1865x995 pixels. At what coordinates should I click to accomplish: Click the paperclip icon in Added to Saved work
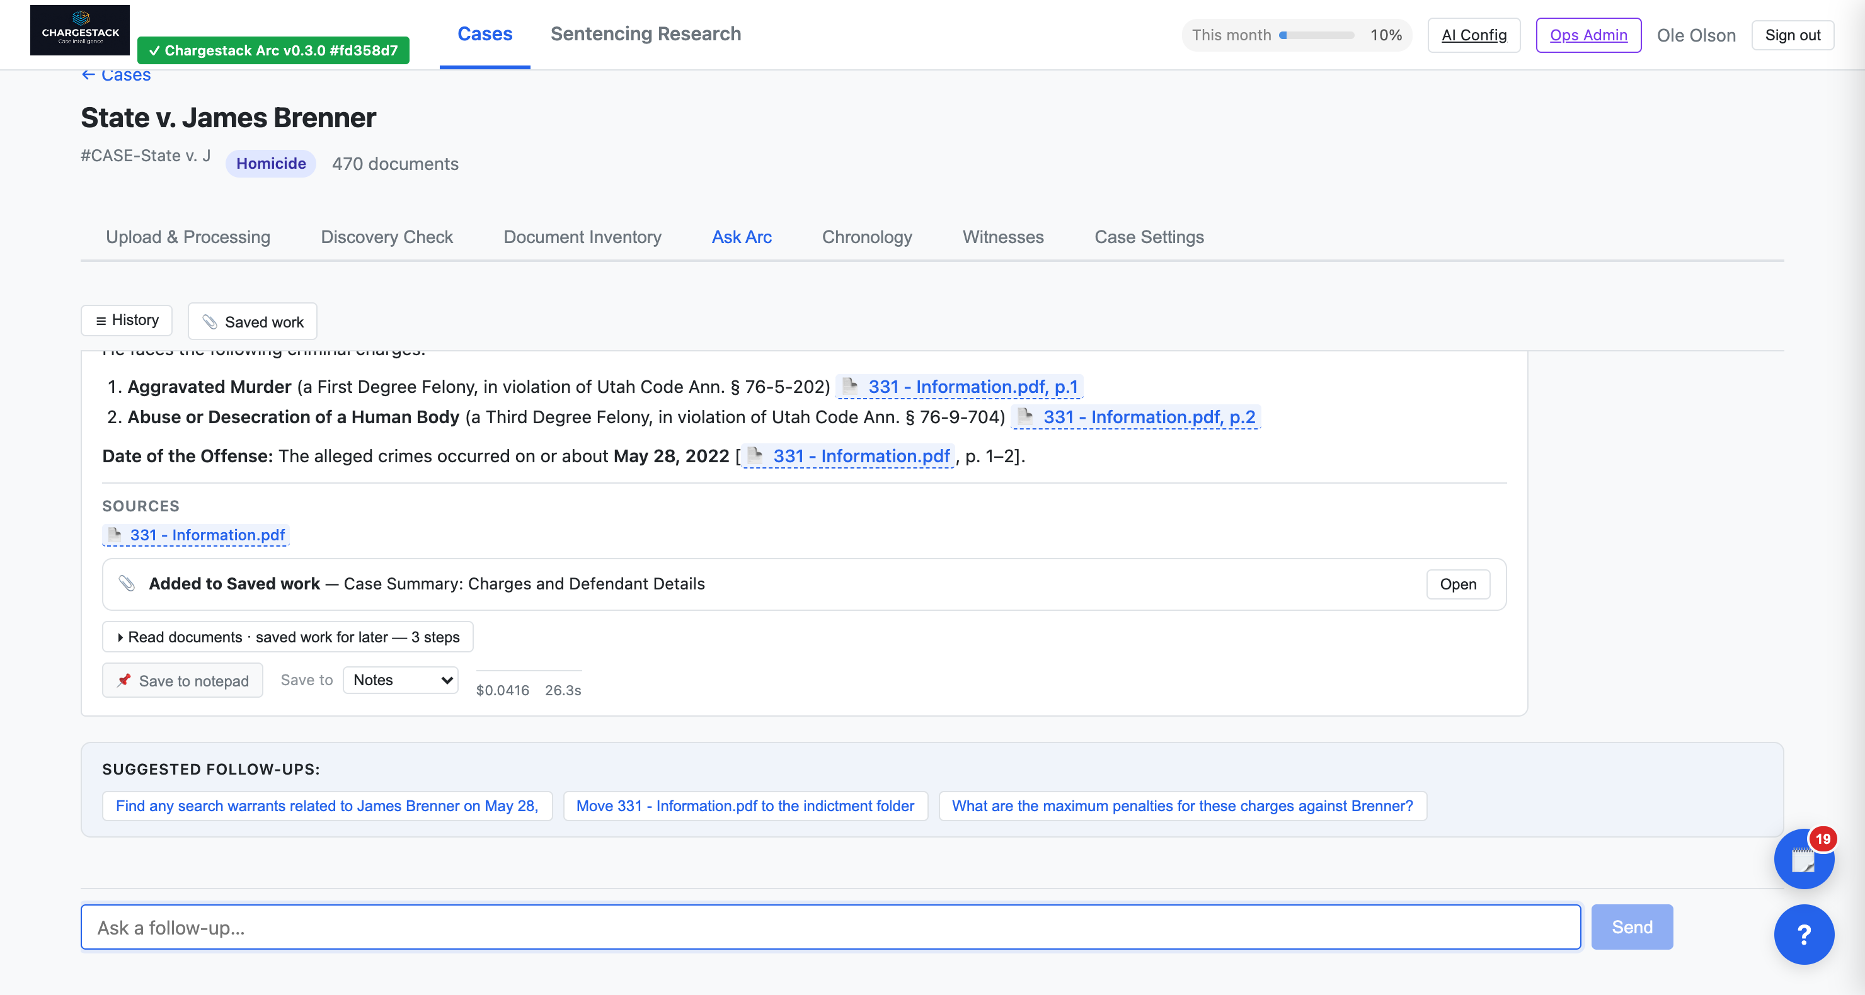(x=127, y=583)
